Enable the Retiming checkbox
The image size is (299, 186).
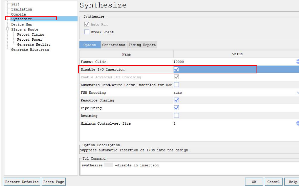(176, 116)
